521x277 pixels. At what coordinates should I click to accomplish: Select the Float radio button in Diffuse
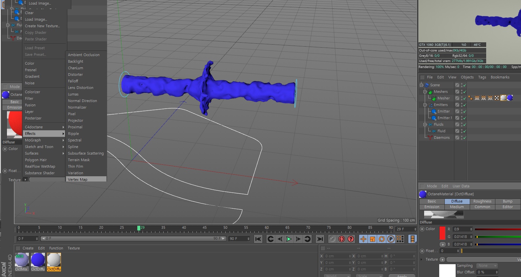pyautogui.click(x=422, y=251)
